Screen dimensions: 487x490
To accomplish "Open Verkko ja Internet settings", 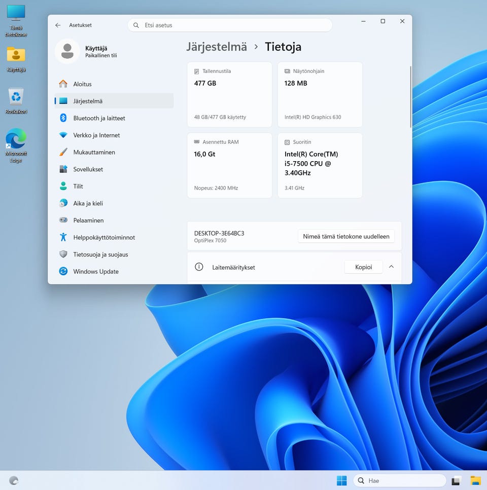I will click(x=96, y=135).
